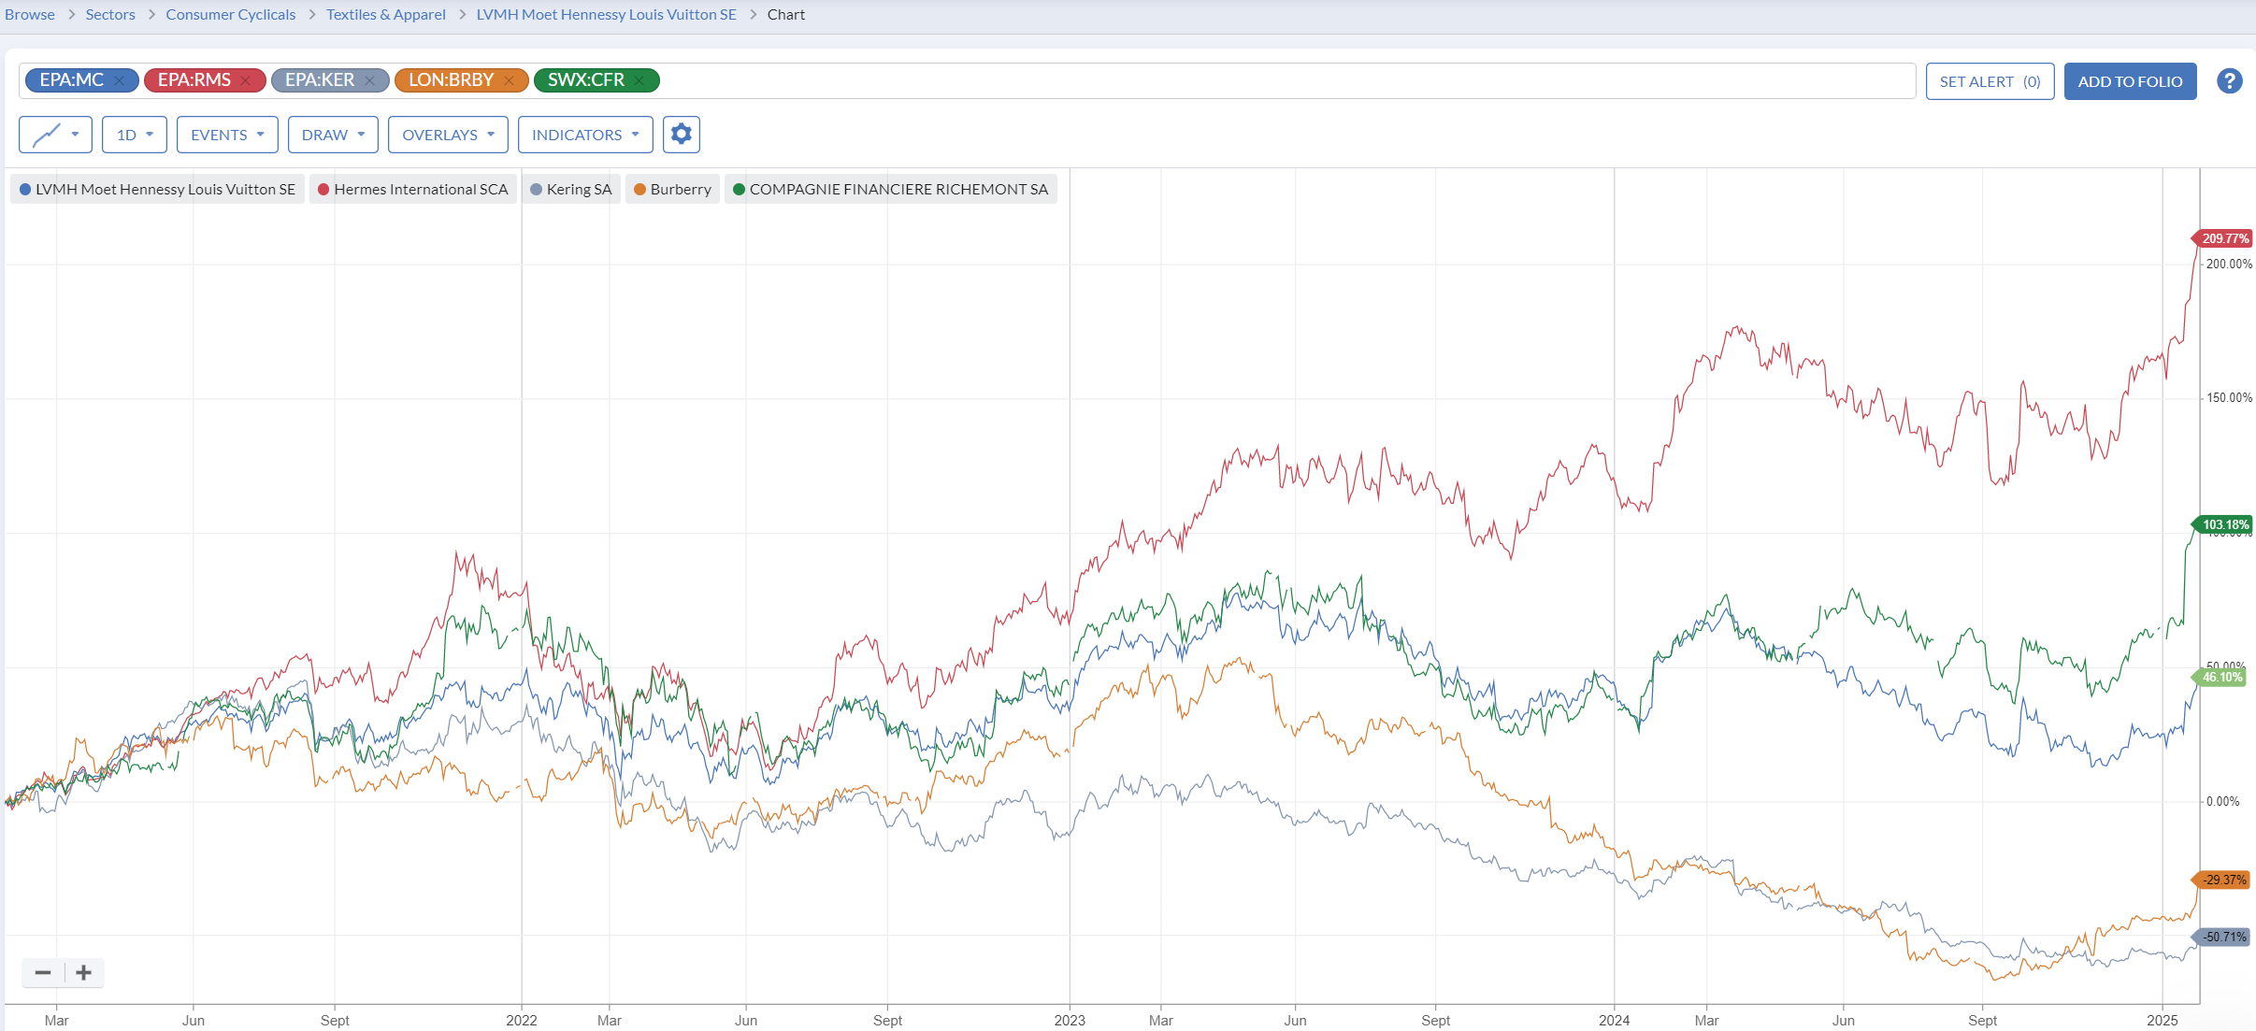Image resolution: width=2256 pixels, height=1031 pixels.
Task: Click the -50.71% Kering value tag
Action: click(2221, 937)
